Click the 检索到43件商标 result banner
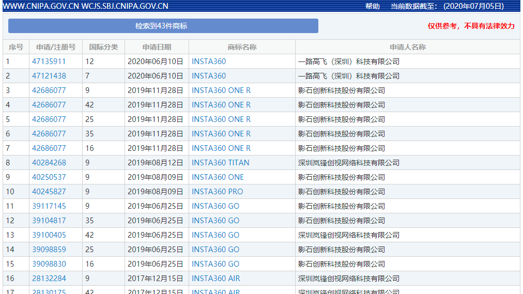This screenshot has width=523, height=294. tap(163, 26)
